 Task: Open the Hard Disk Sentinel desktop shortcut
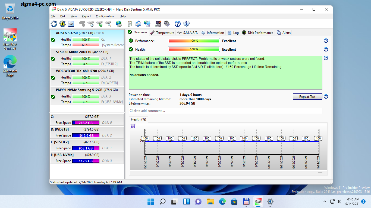pyautogui.click(x=10, y=40)
